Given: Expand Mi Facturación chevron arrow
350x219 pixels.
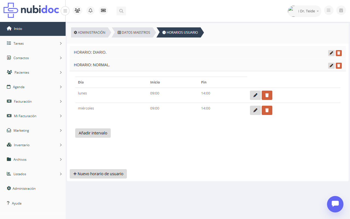Looking at the screenshot, I should [61, 116].
